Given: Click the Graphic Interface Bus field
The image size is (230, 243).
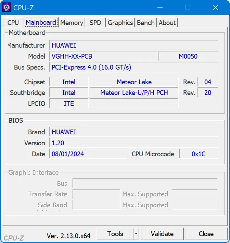Looking at the screenshot, I should pyautogui.click(x=145, y=183).
